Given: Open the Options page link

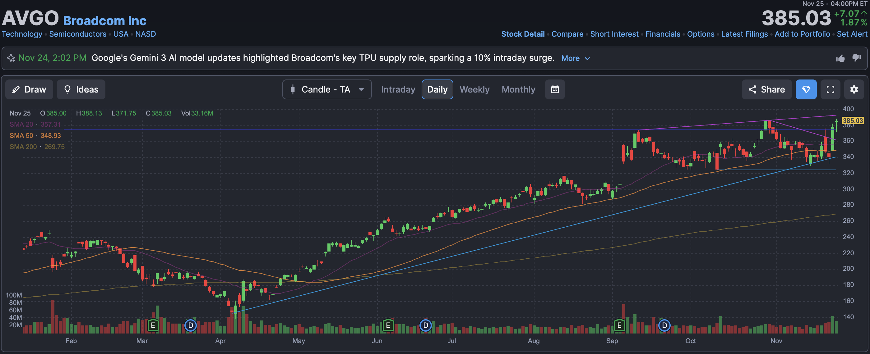Looking at the screenshot, I should (701, 34).
